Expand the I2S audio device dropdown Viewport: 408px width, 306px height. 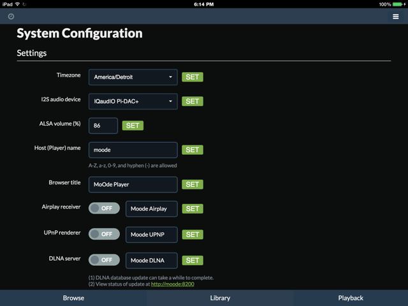coord(133,101)
